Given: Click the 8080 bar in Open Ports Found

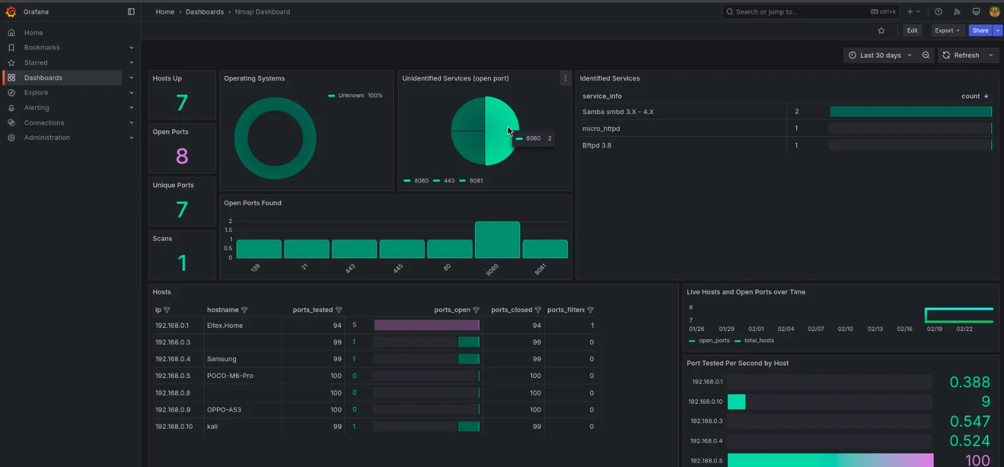Looking at the screenshot, I should [497, 239].
